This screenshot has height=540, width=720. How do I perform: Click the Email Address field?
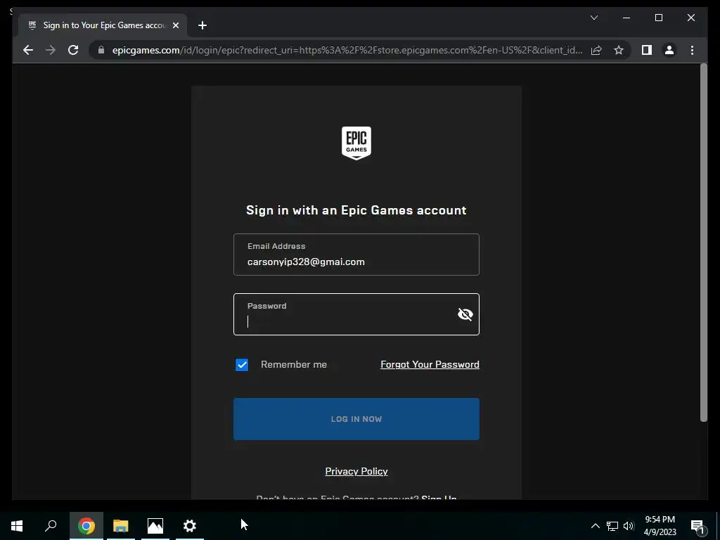pos(356,255)
